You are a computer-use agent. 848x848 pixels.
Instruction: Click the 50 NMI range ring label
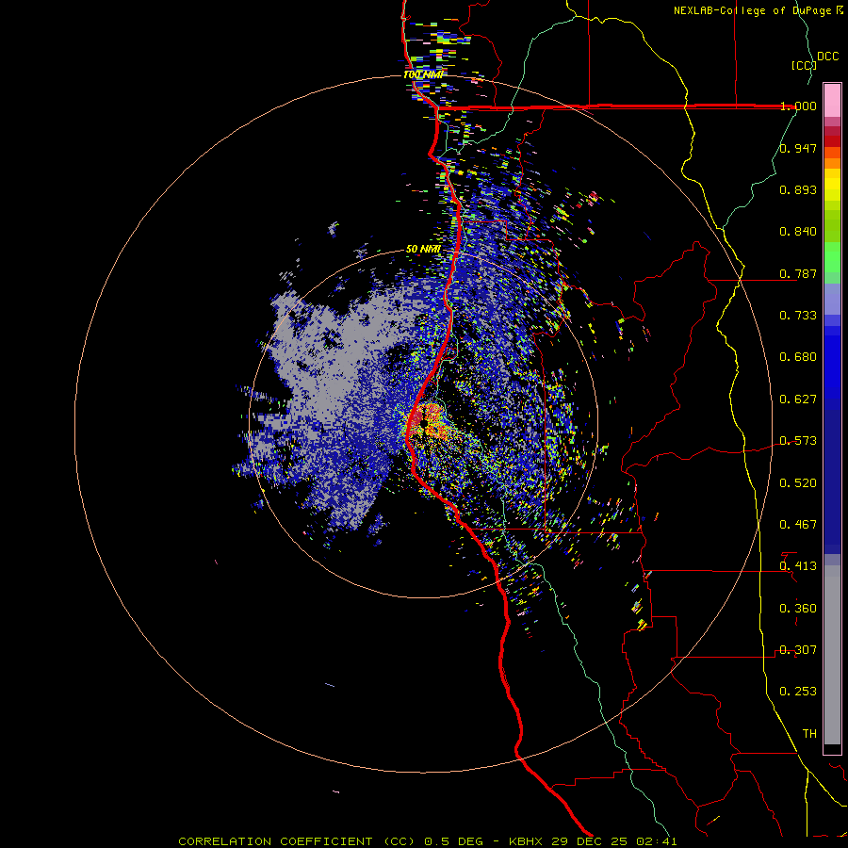[423, 250]
